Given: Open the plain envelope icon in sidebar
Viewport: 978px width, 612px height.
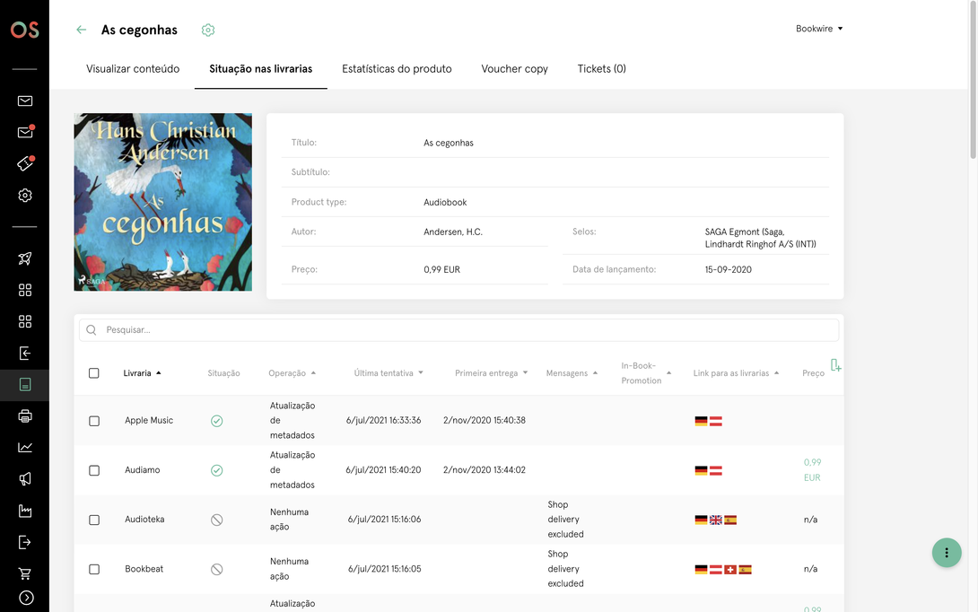Looking at the screenshot, I should (x=25, y=101).
